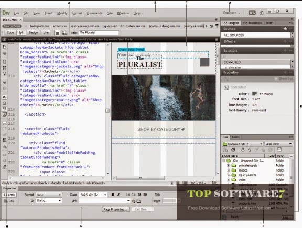This screenshot has width=302, height=228.
Task: Open the Class dropdown showing fluid siteHe...
Action: point(93,195)
